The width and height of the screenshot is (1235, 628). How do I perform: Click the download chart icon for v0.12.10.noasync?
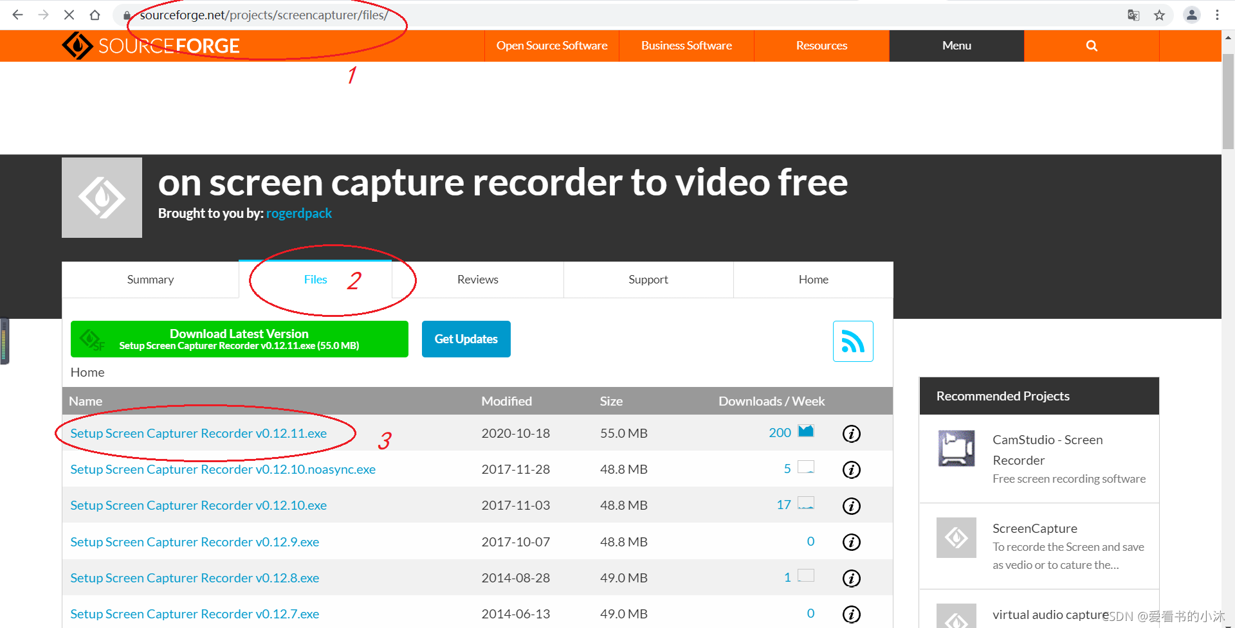(x=806, y=467)
